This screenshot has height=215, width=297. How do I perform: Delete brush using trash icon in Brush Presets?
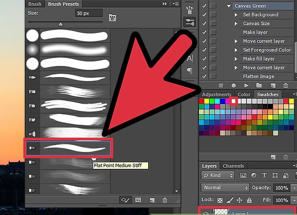coord(165,200)
